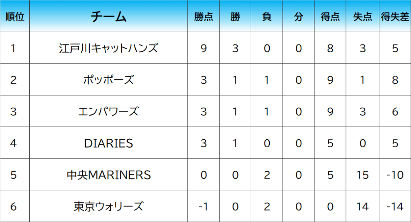Screen dimensions: 411x222
Task: Click the 負 column header
Action: (267, 16)
